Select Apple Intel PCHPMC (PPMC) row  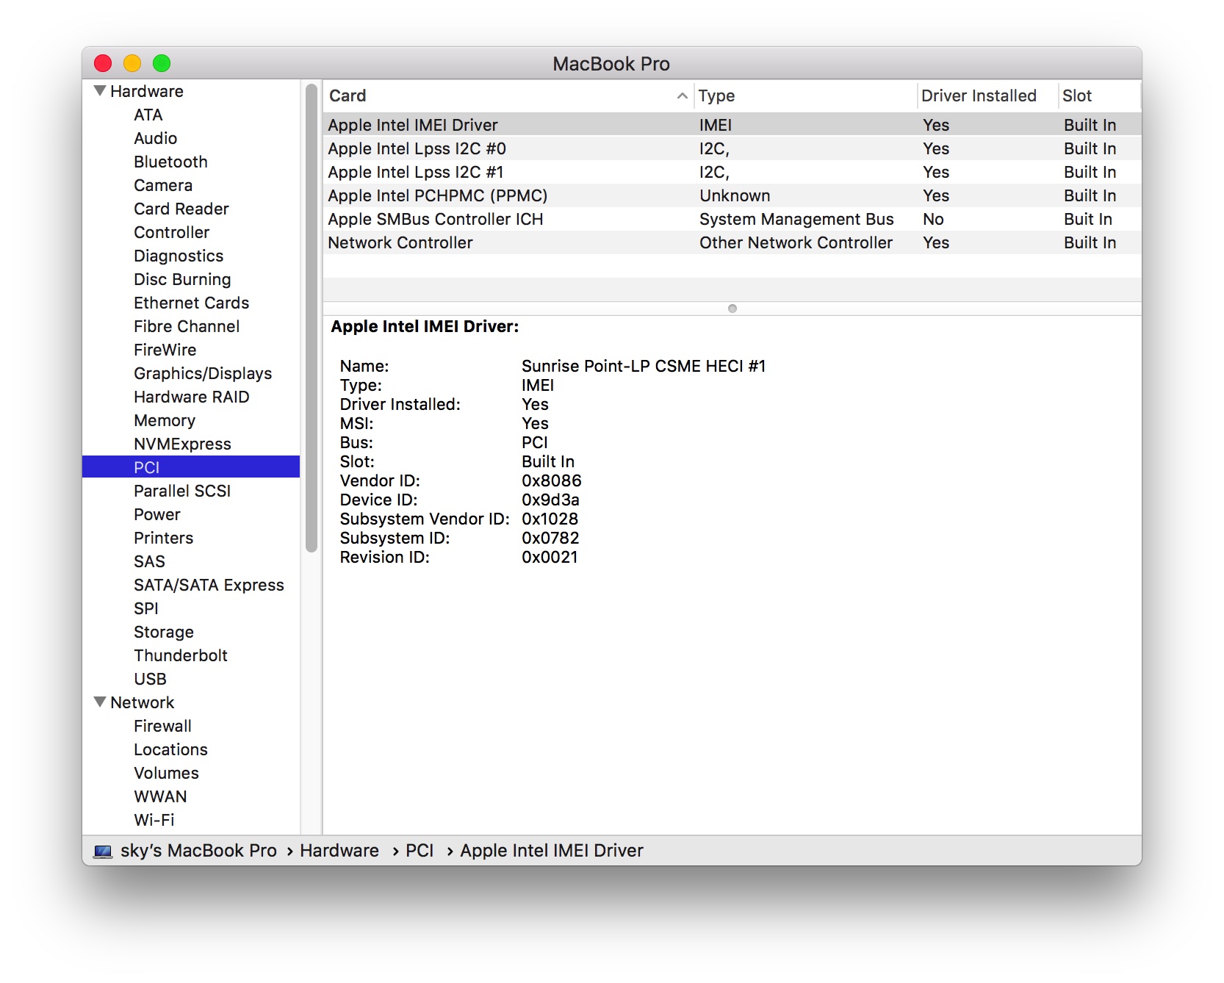(x=732, y=195)
